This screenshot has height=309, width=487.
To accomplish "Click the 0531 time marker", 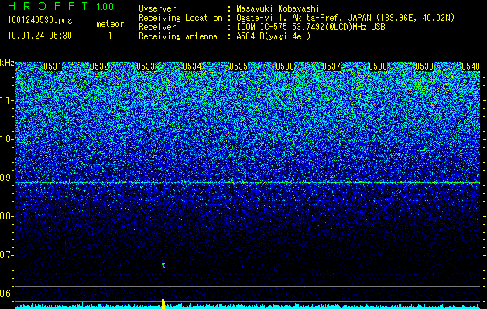I will tap(53, 66).
